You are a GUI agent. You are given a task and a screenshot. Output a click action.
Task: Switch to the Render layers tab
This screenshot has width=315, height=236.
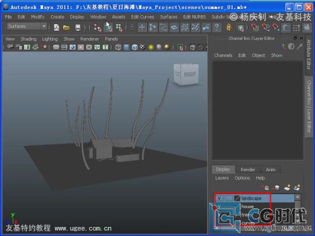tap(248, 169)
